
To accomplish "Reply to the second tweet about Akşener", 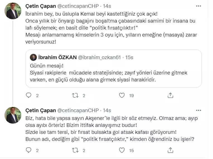I will (x=29, y=151).
